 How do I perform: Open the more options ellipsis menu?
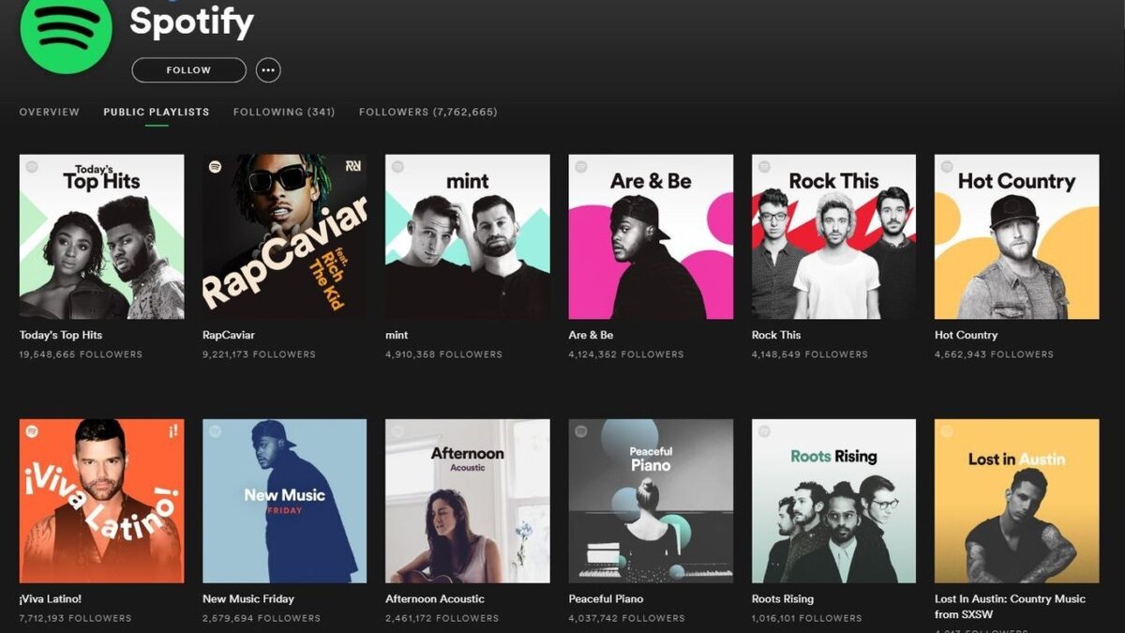[268, 69]
